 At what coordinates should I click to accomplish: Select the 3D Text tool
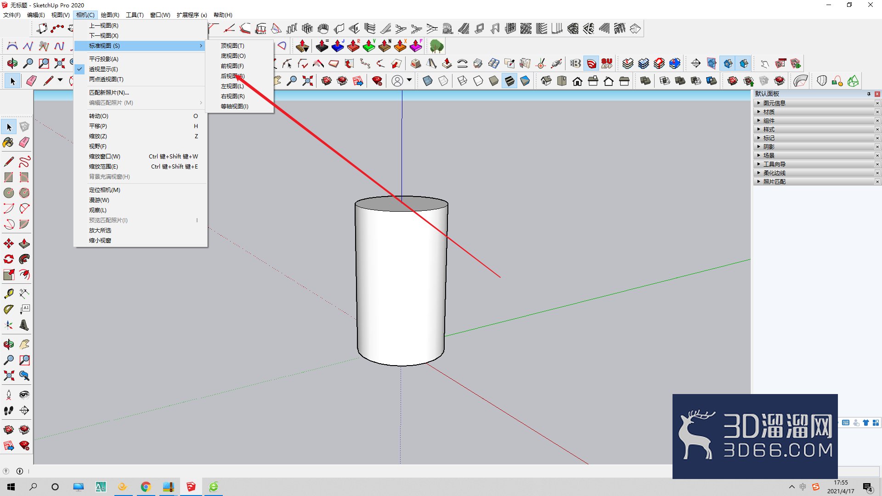pos(24,325)
